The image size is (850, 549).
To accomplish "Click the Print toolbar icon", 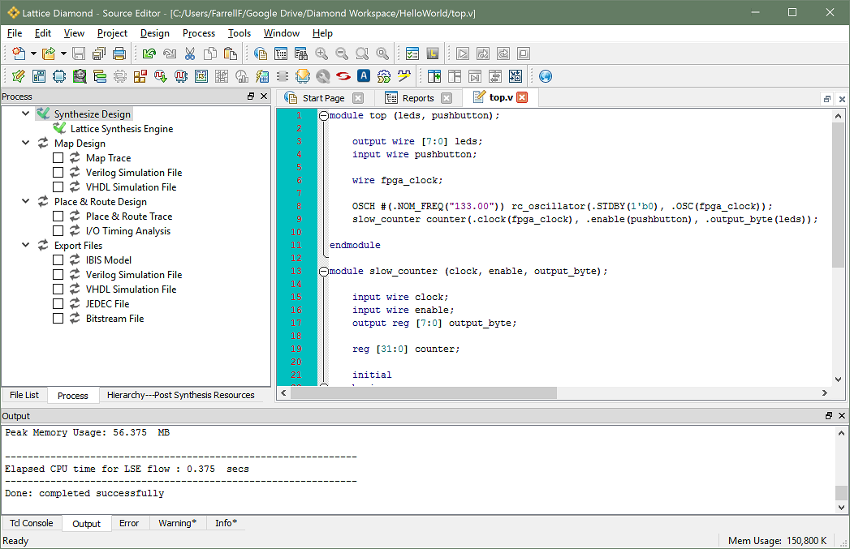I will (119, 54).
